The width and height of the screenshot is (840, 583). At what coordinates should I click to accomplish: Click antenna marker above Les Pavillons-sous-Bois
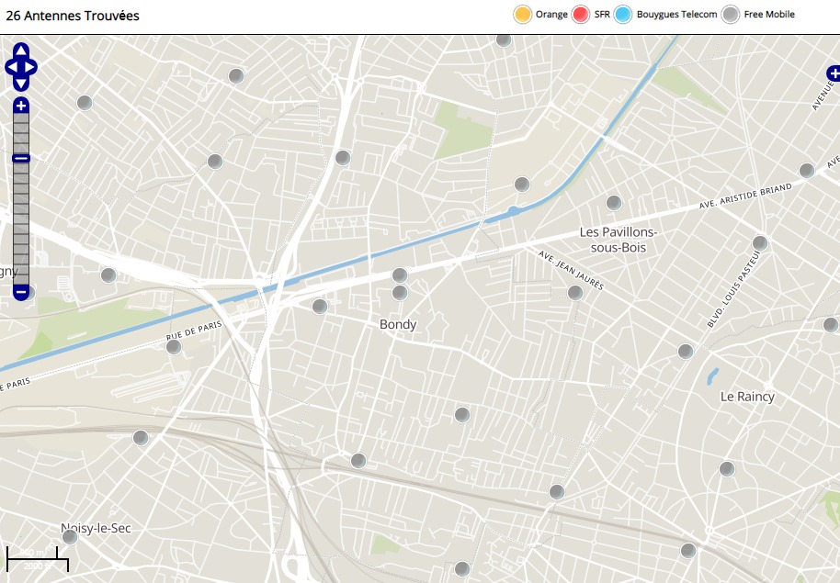[614, 203]
